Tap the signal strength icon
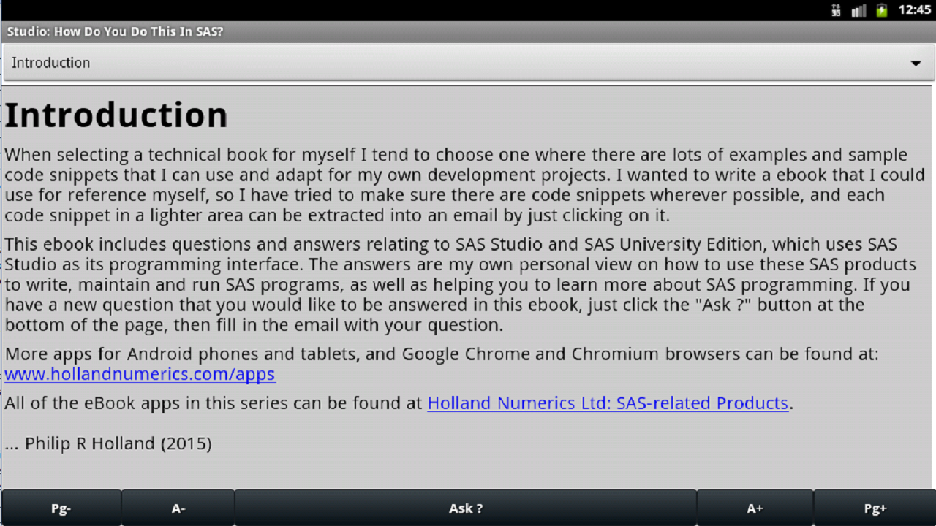936x526 pixels. coord(859,10)
